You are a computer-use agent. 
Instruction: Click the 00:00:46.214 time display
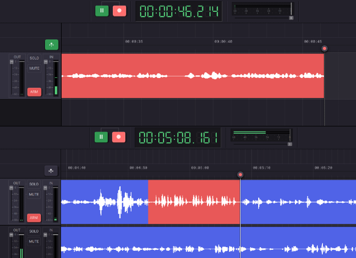179,11
